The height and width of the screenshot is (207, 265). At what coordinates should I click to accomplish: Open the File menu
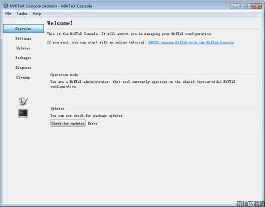pyautogui.click(x=8, y=14)
